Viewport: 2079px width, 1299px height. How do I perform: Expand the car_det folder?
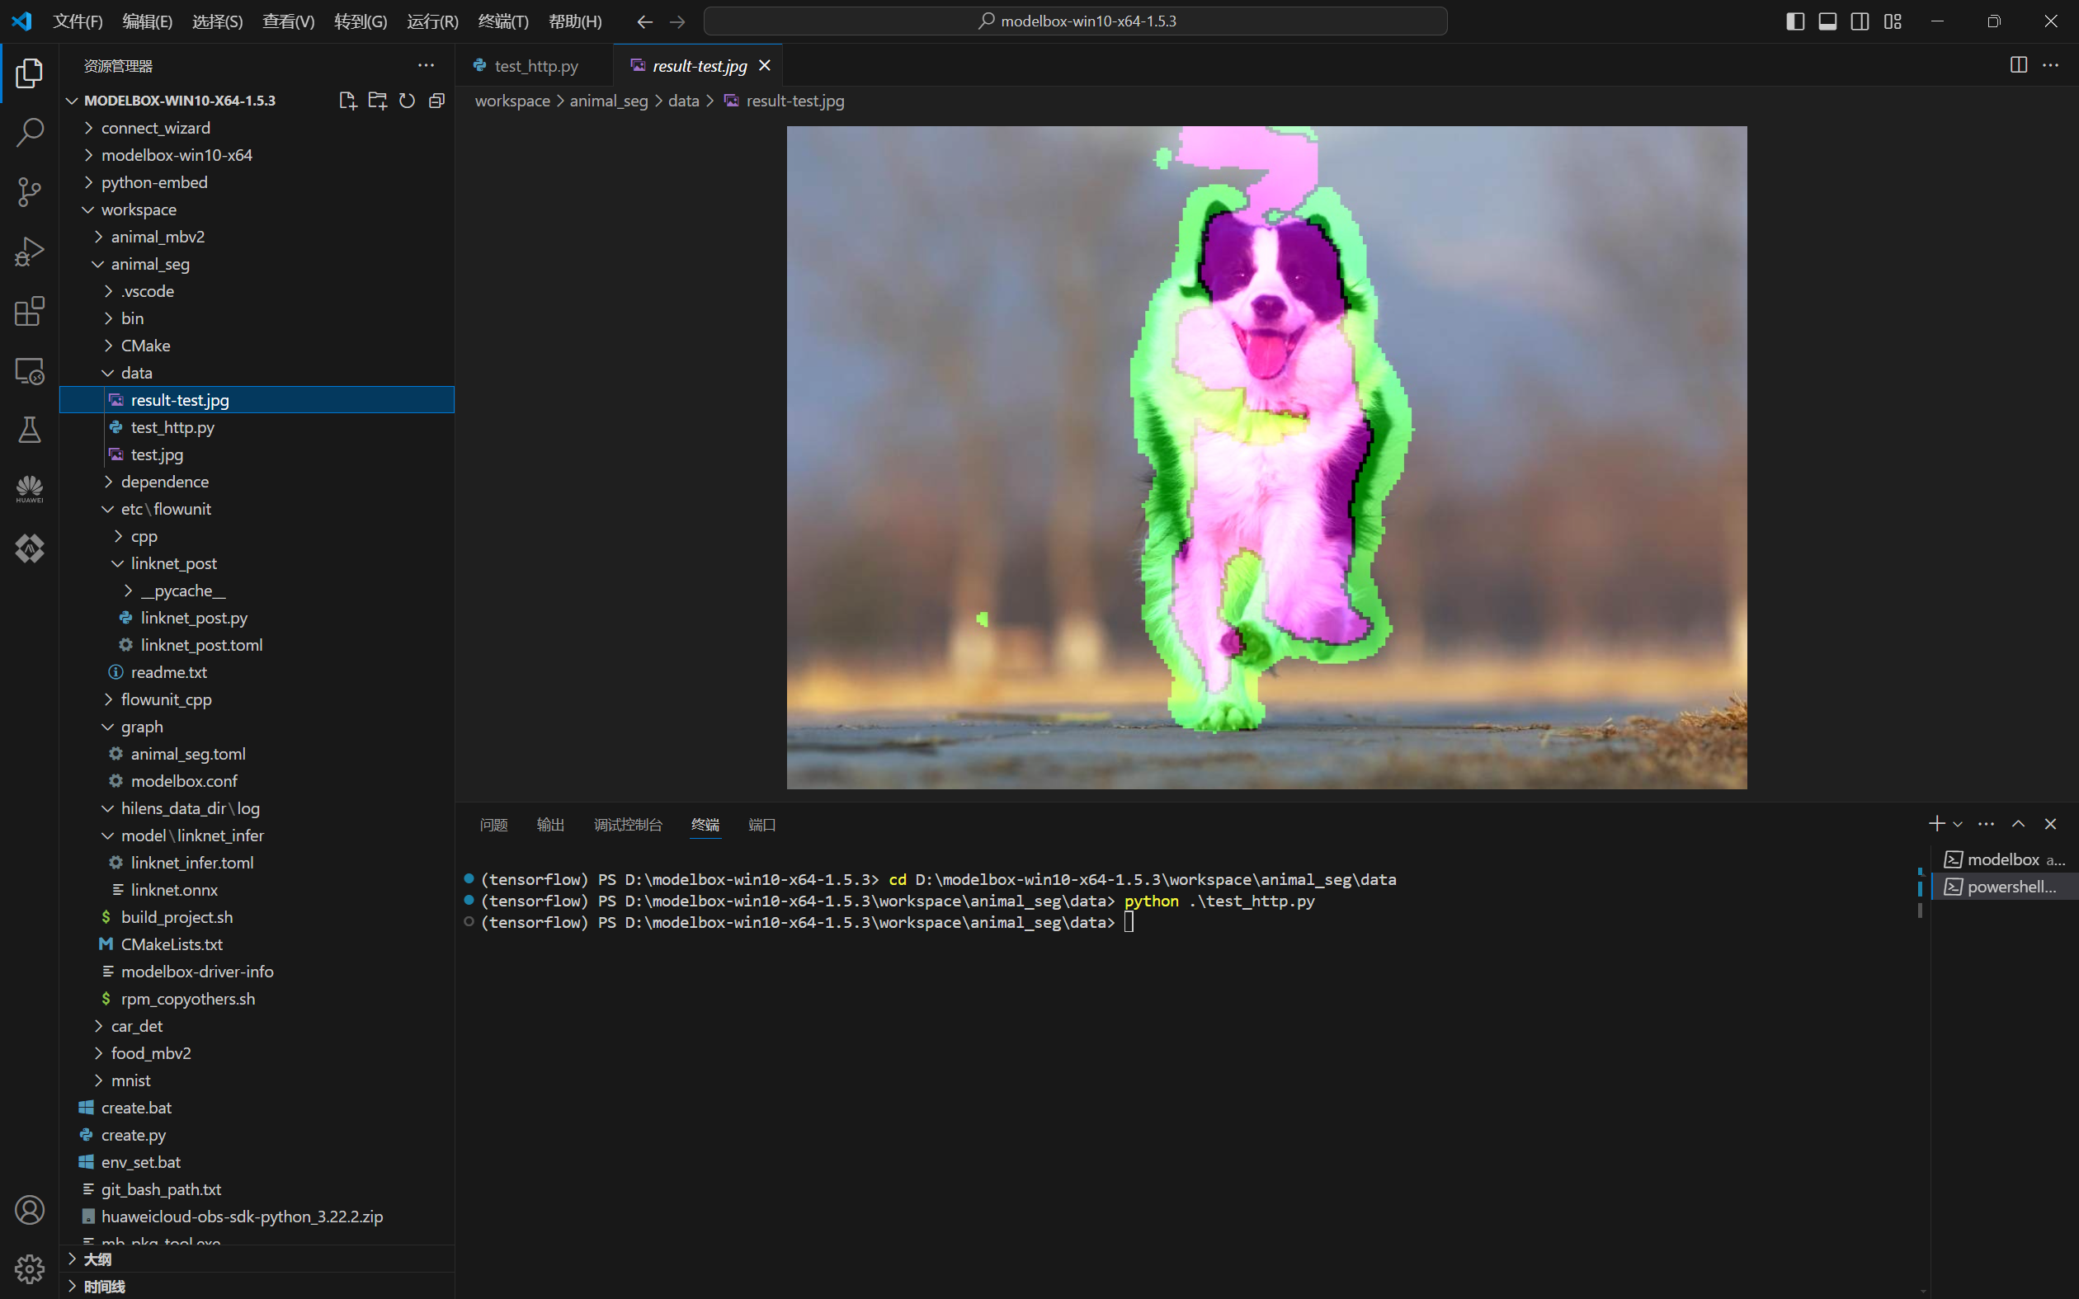137,1026
